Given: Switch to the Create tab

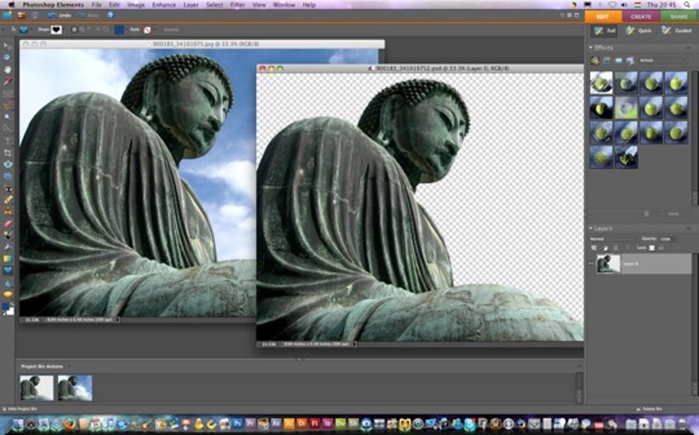Looking at the screenshot, I should click(x=640, y=16).
